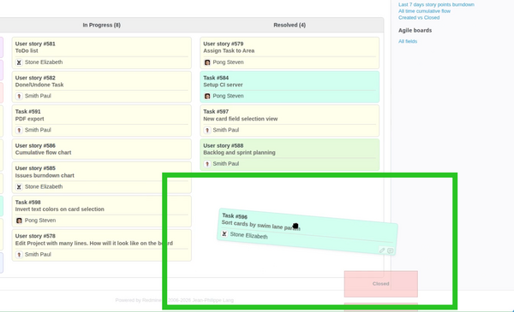This screenshot has width=514, height=312.
Task: Click Stone Elizabeth avatar on story #585
Action: pos(19,186)
